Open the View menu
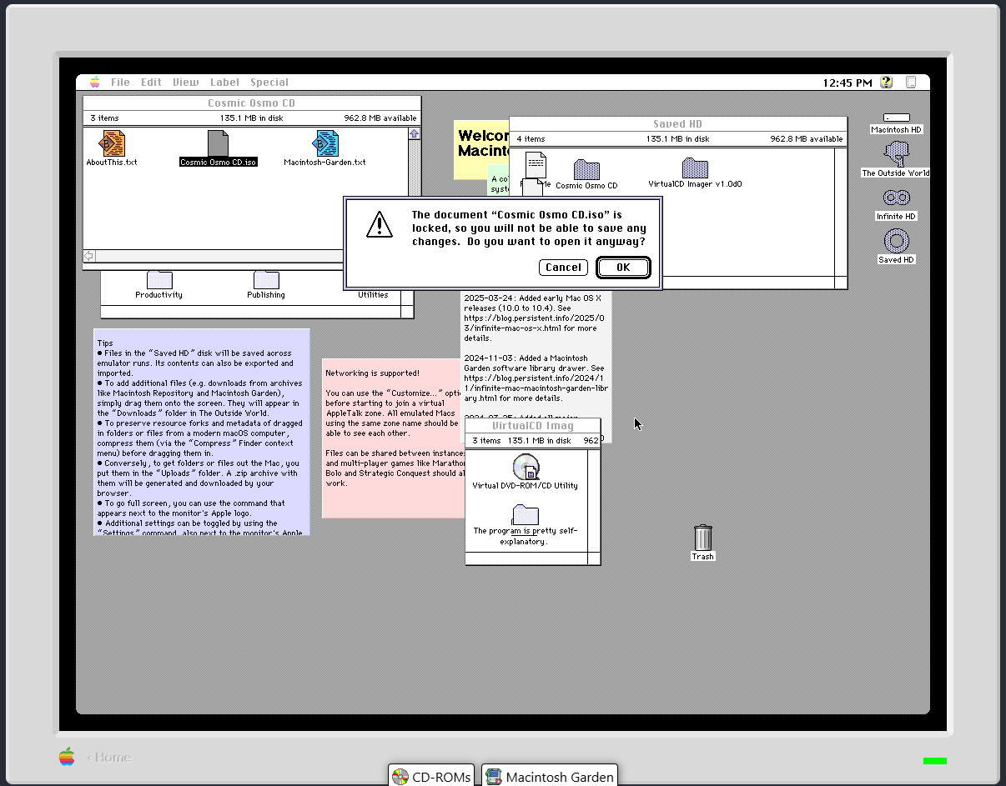This screenshot has width=1006, height=786. click(x=186, y=82)
